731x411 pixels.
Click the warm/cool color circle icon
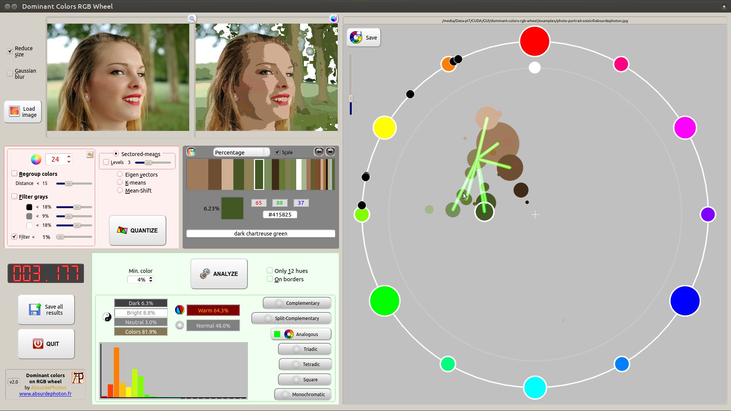point(179,310)
